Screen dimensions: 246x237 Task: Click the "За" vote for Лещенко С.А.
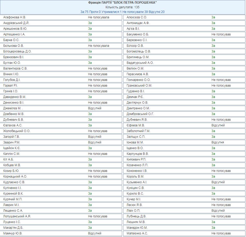90,211
